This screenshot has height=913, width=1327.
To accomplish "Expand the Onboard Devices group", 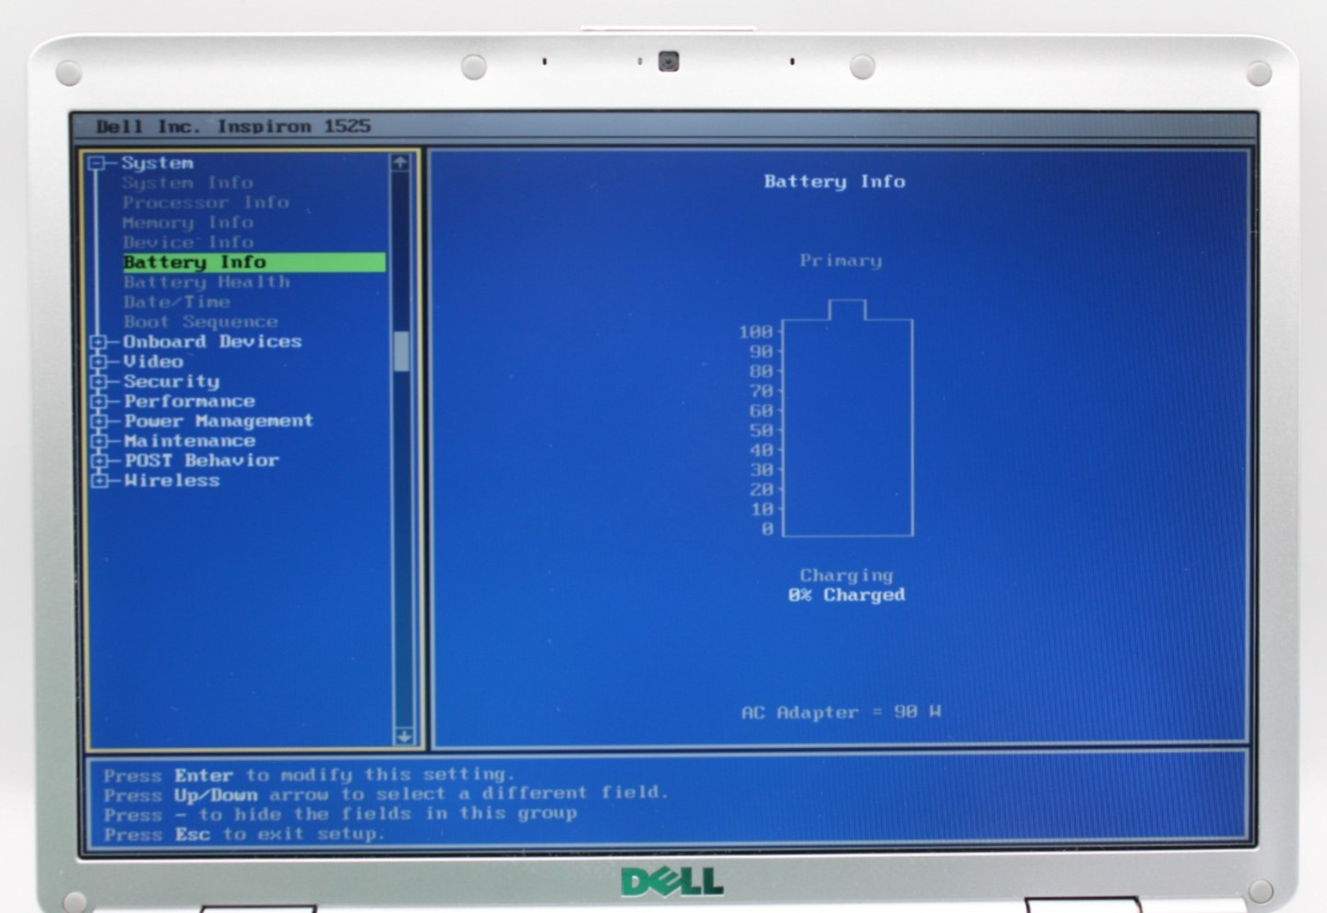I will click(99, 342).
